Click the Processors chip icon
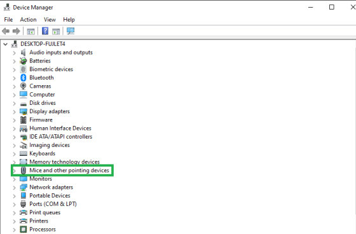Viewport: 356px width, 234px height. coord(23,229)
